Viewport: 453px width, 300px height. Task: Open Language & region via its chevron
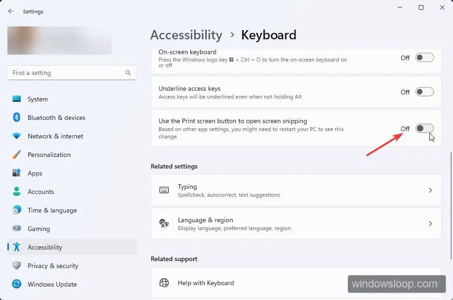(x=430, y=224)
